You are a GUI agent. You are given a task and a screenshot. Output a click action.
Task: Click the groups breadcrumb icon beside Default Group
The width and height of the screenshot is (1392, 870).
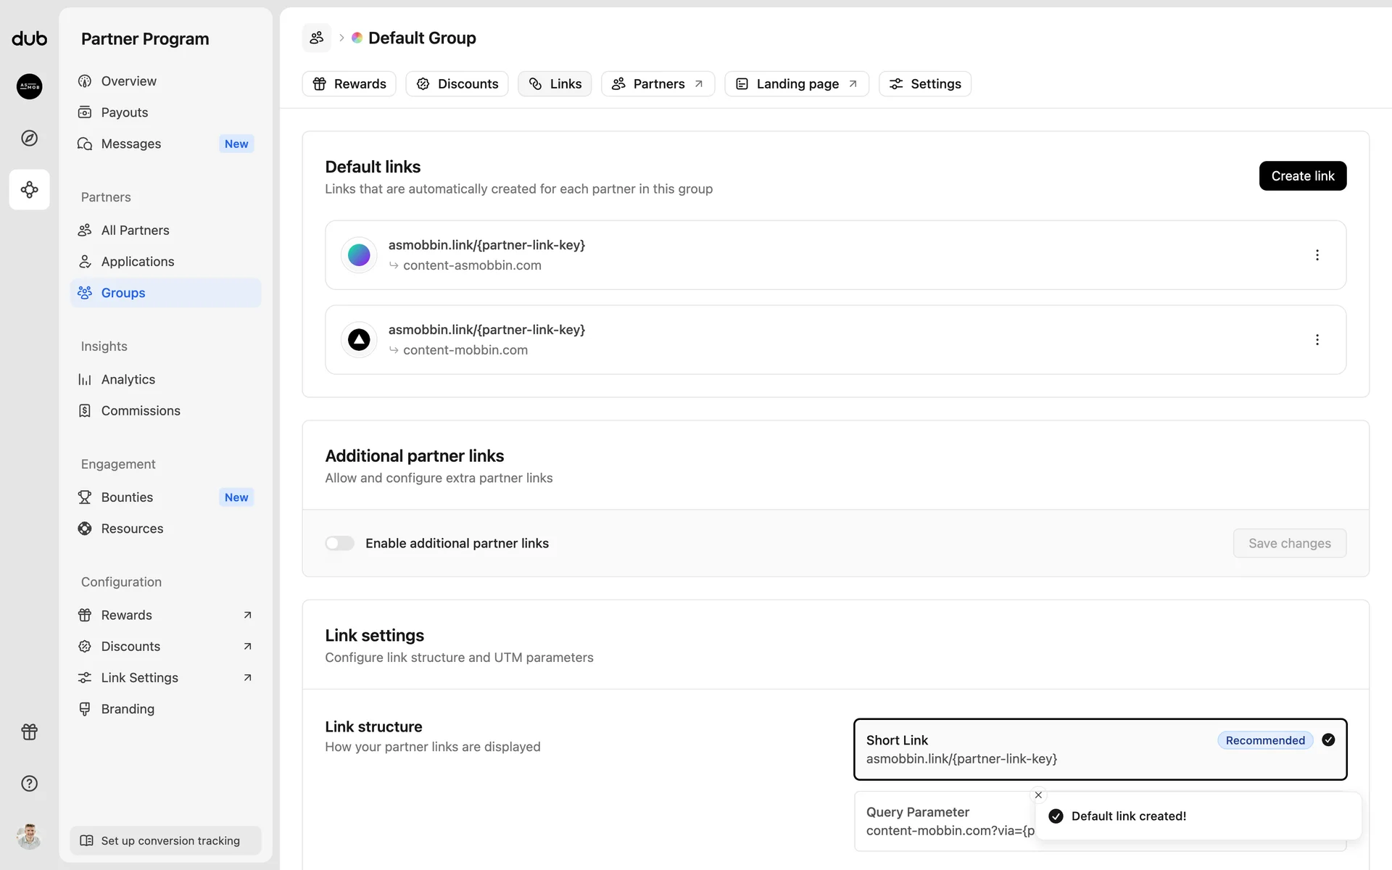pyautogui.click(x=317, y=38)
